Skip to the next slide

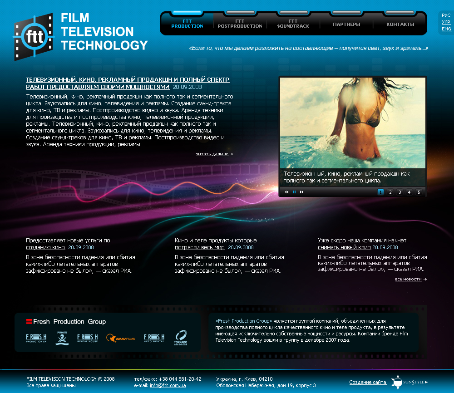tap(301, 192)
